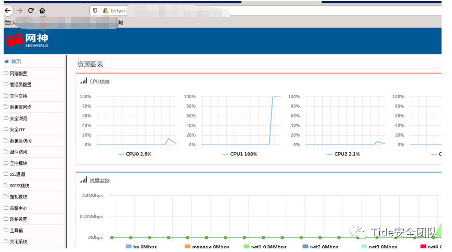Toggle the CPU0 2.6% legend entry
This screenshot has width=452, height=252.
click(135, 154)
